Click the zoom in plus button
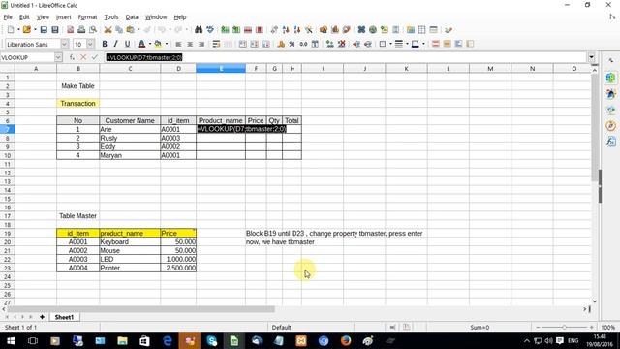Viewport: 620px width, 349px height. pos(592,328)
